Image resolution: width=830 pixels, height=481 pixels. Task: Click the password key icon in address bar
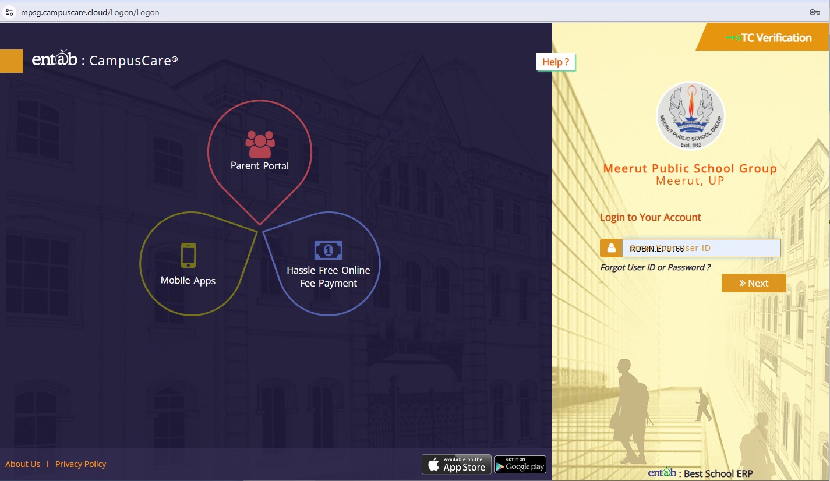pyautogui.click(x=815, y=12)
